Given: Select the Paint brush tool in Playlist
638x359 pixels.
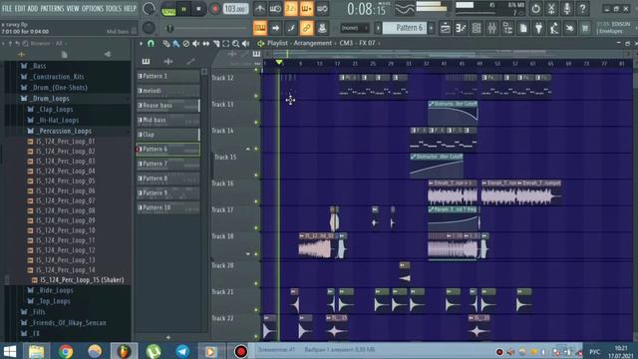Looking at the screenshot, I should [175, 44].
